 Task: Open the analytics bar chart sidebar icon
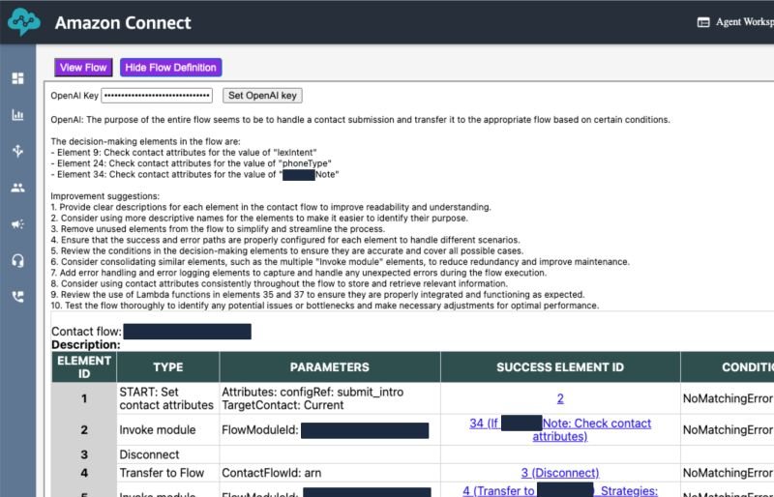[17, 115]
